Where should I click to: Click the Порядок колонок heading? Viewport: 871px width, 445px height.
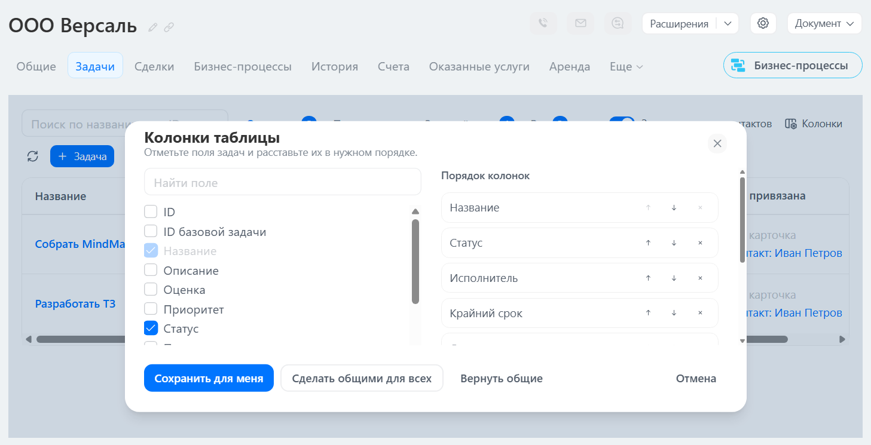[485, 176]
